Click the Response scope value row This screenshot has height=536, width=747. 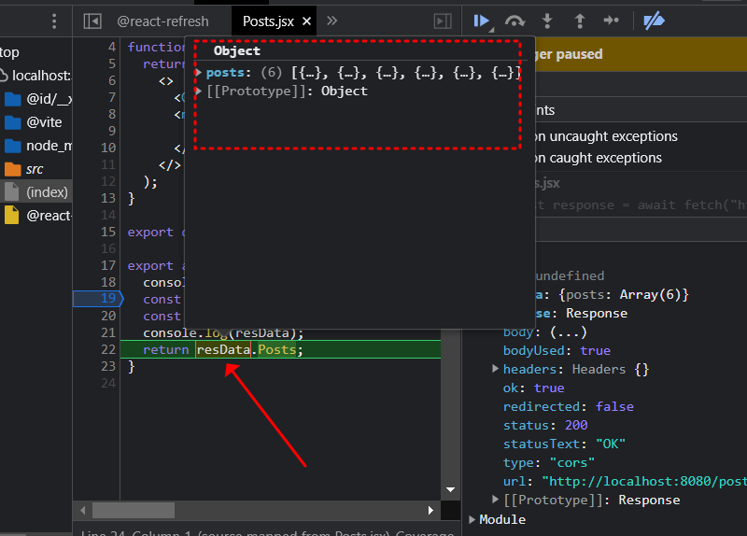pos(597,313)
